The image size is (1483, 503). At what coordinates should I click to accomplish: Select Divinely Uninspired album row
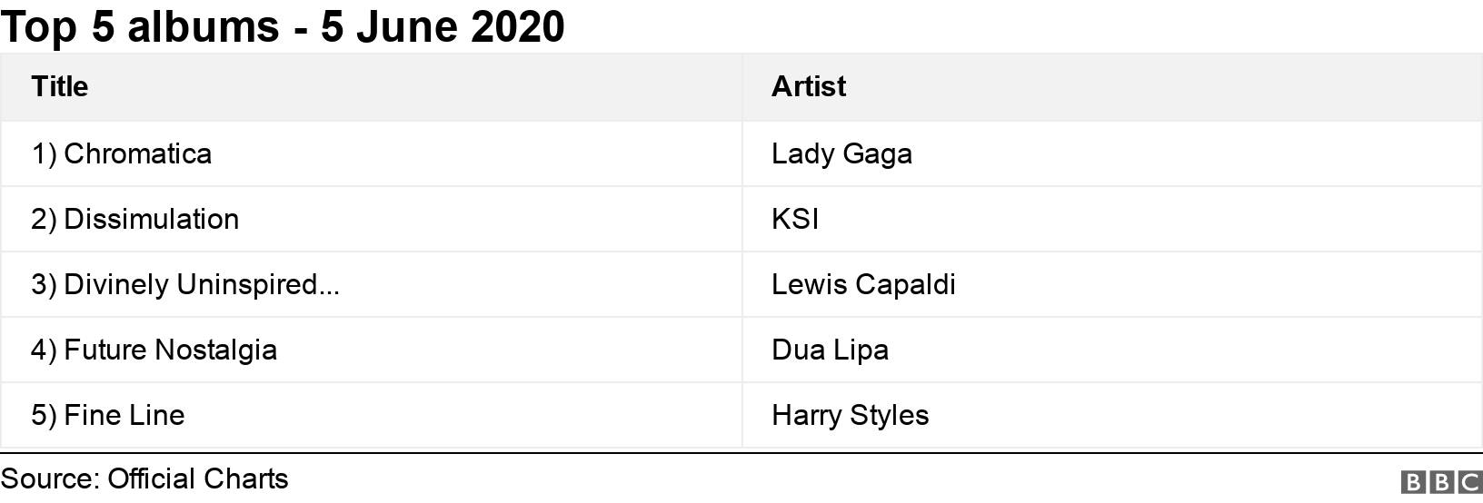(185, 284)
